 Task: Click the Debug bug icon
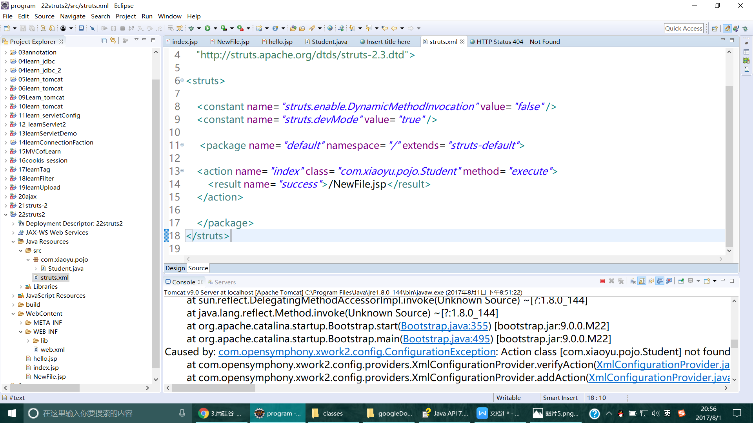tap(191, 28)
